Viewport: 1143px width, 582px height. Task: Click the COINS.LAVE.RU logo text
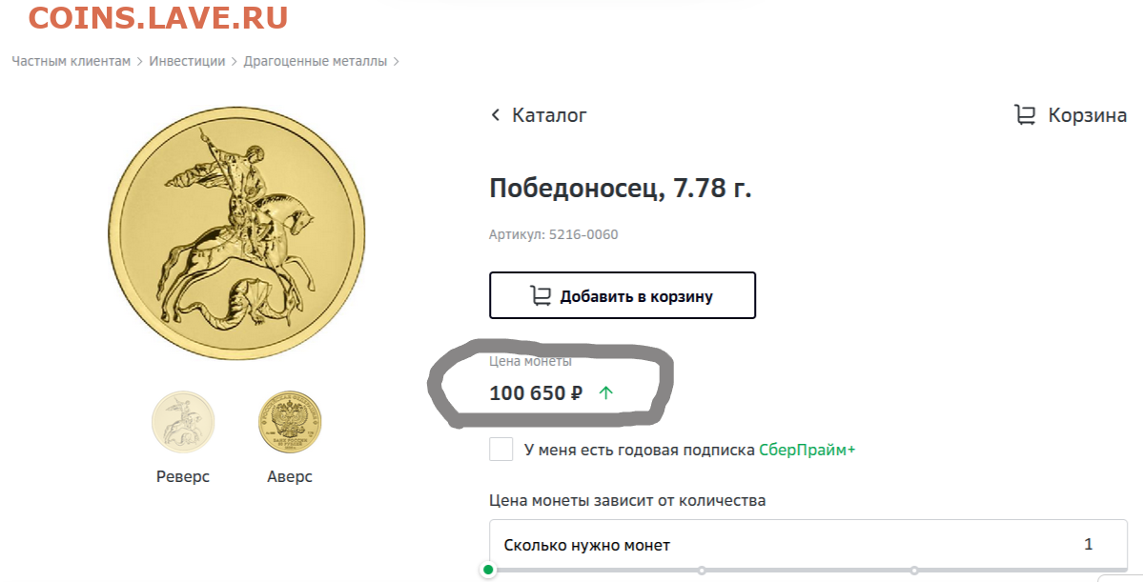pos(157,17)
